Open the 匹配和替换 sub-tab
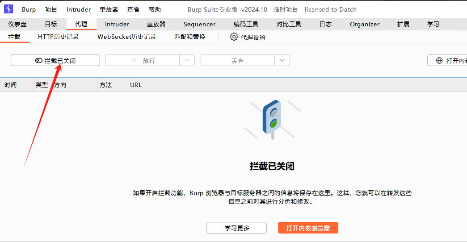 190,37
